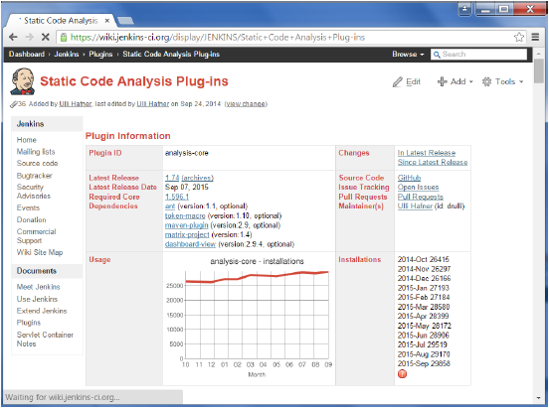Go to Plugins breadcrumb
Image resolution: width=549 pixels, height=408 pixels.
(100, 55)
